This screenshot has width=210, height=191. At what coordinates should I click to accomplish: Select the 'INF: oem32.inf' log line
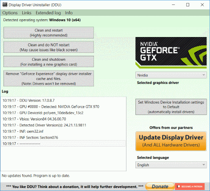63,131
